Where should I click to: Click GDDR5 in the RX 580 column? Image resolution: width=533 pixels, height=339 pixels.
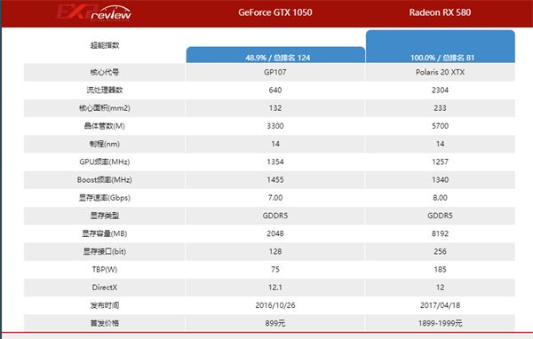(441, 216)
